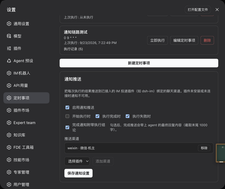
Task: Click the 上次执行: 9/23/2026, 7:22:49 PM text
Action: pyautogui.click(x=90, y=43)
